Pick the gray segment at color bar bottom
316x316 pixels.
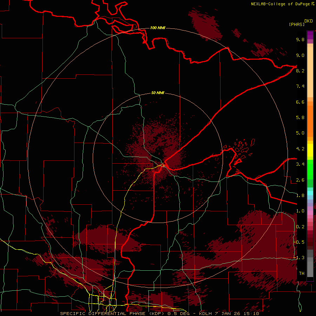click(310, 267)
